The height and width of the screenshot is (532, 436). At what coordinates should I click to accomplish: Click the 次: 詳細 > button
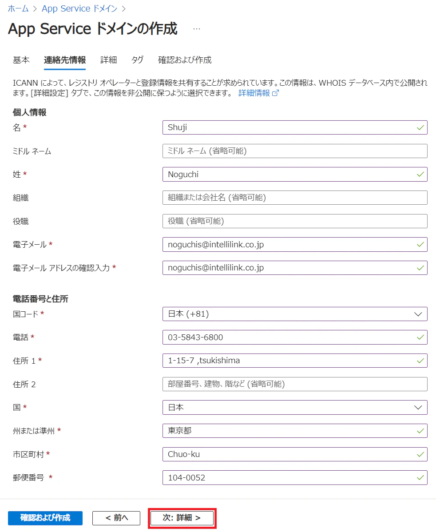pyautogui.click(x=182, y=518)
